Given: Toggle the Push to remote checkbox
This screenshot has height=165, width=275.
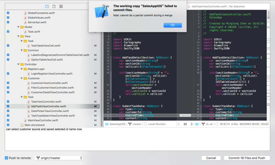Looking at the screenshot, I should pos(7,158).
